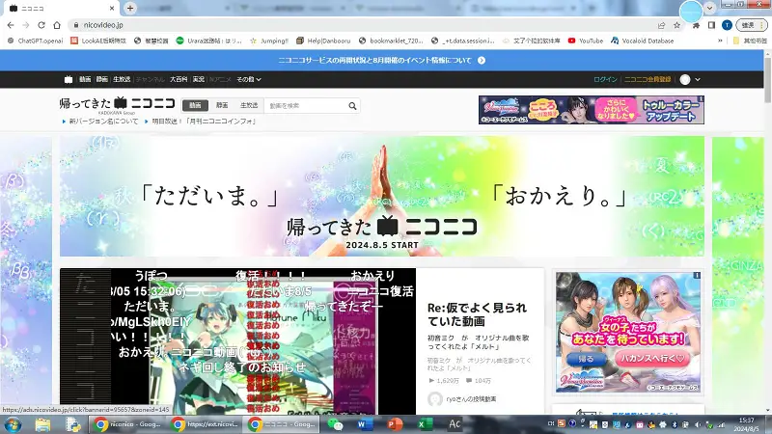Open the Chrome menu button at top right
The image size is (772, 434).
point(752,25)
